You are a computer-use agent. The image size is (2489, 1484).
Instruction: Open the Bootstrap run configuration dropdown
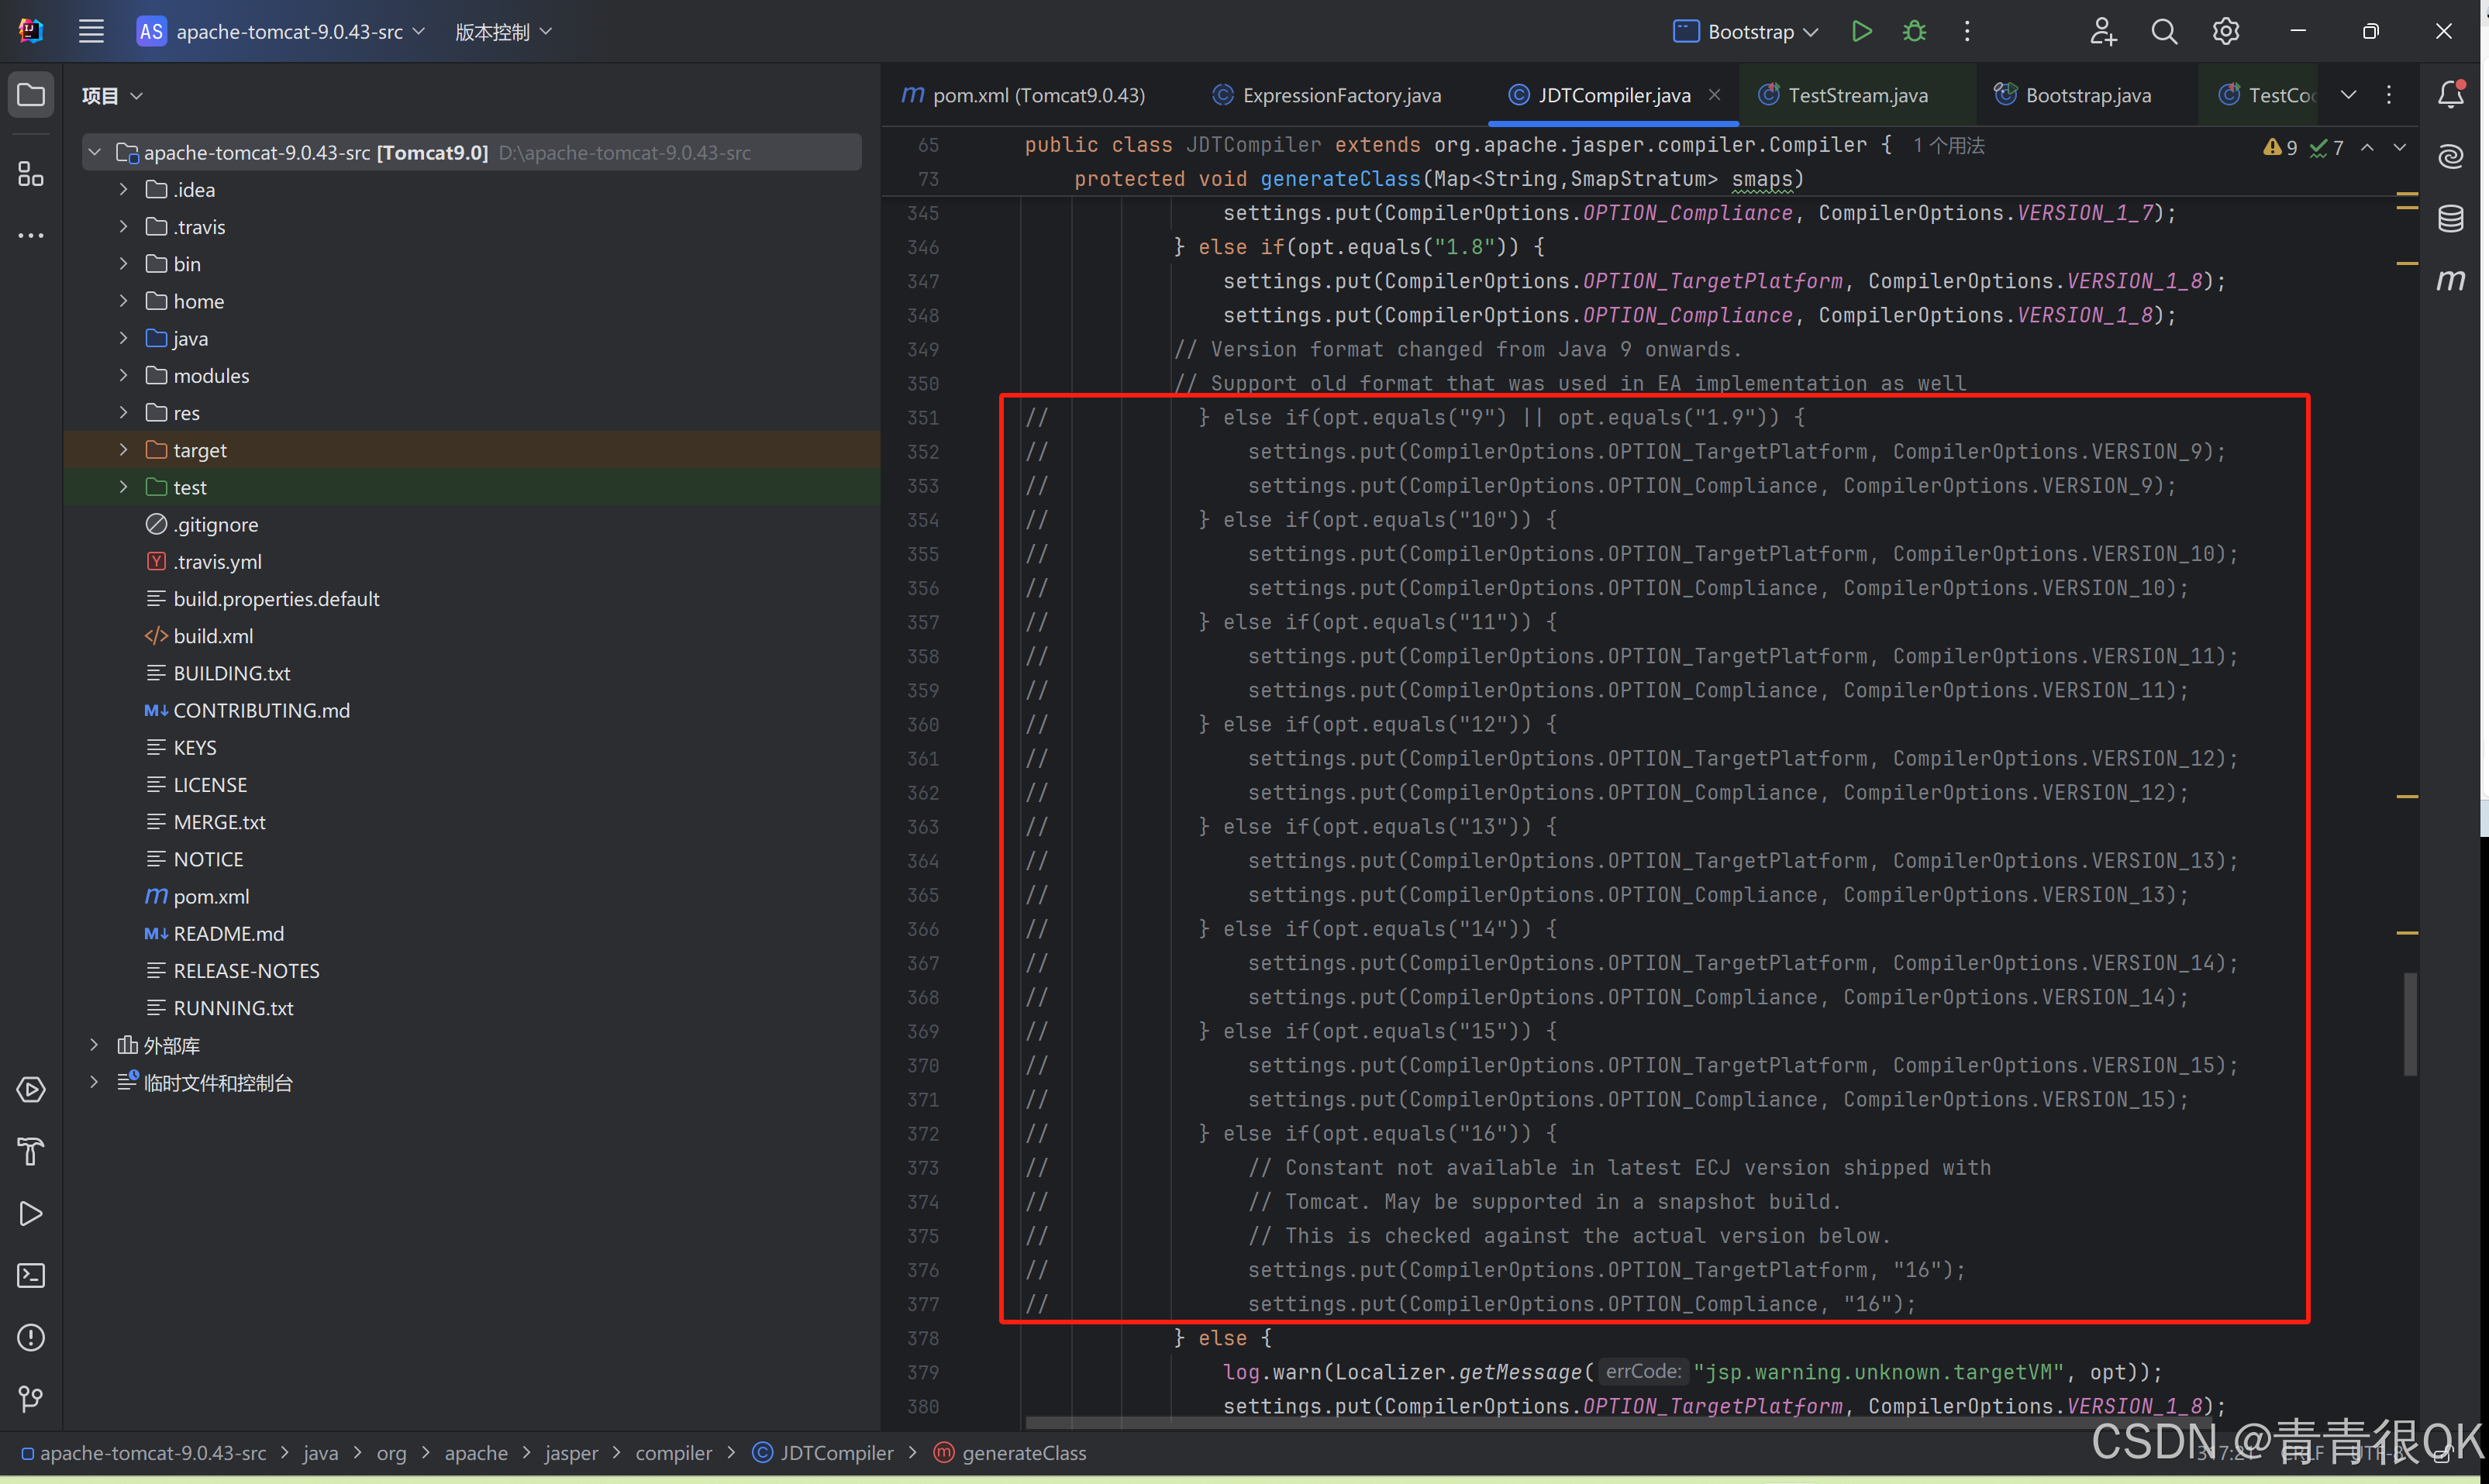tap(1745, 31)
